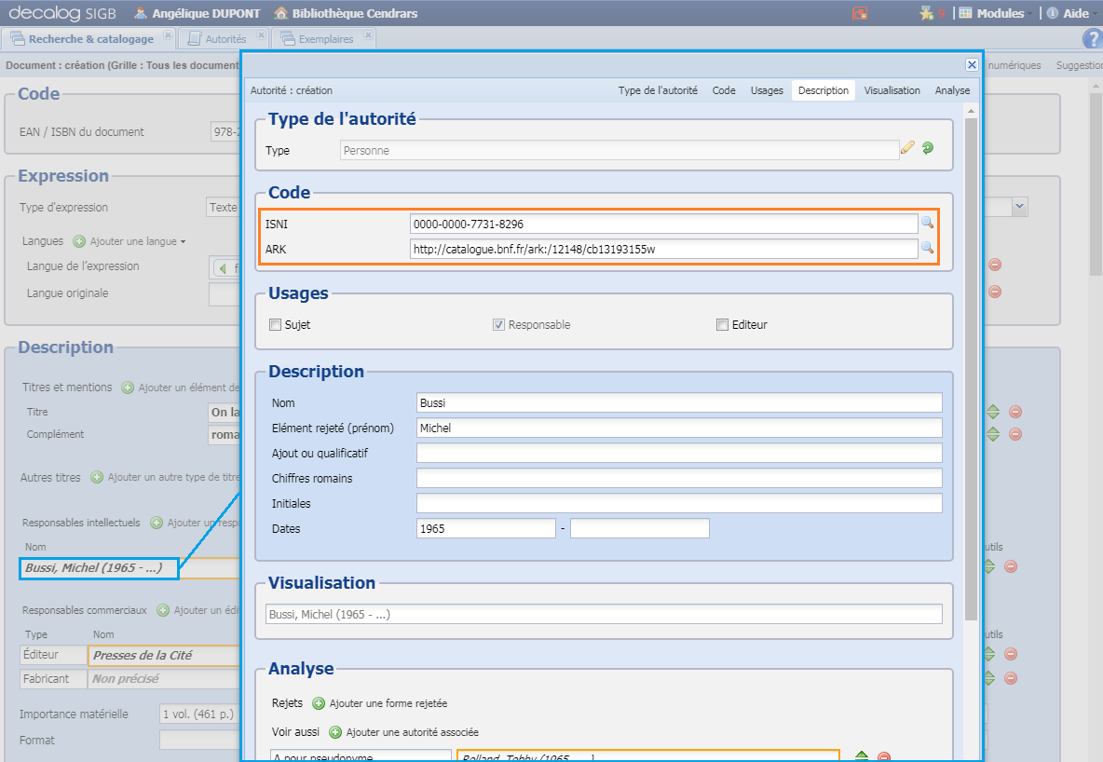
Task: Click the Dates field containing 1965
Action: pos(484,527)
